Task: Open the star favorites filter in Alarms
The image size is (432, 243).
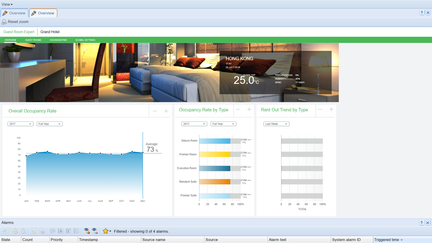Action: (x=107, y=231)
